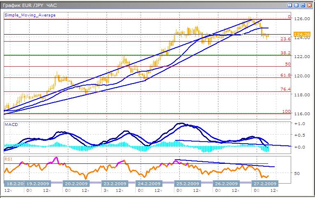This screenshot has height=198, width=315.
Task: Select the RSI panel label
Action: click(x=9, y=158)
